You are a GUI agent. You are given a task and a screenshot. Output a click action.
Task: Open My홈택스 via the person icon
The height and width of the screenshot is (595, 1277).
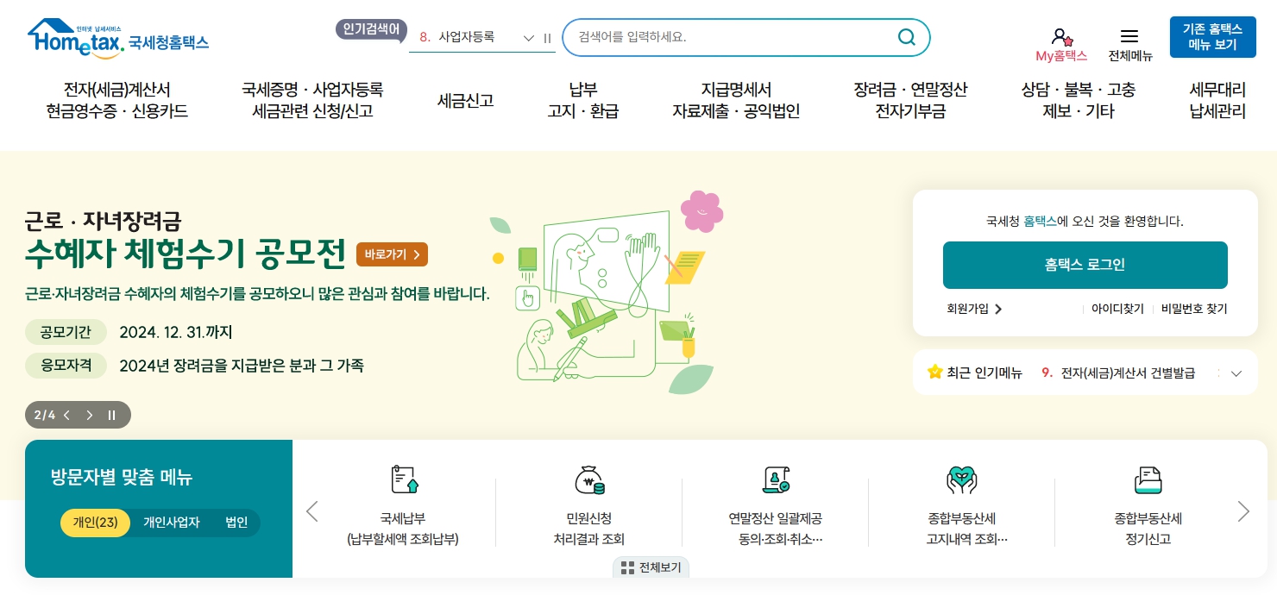[x=1060, y=37]
